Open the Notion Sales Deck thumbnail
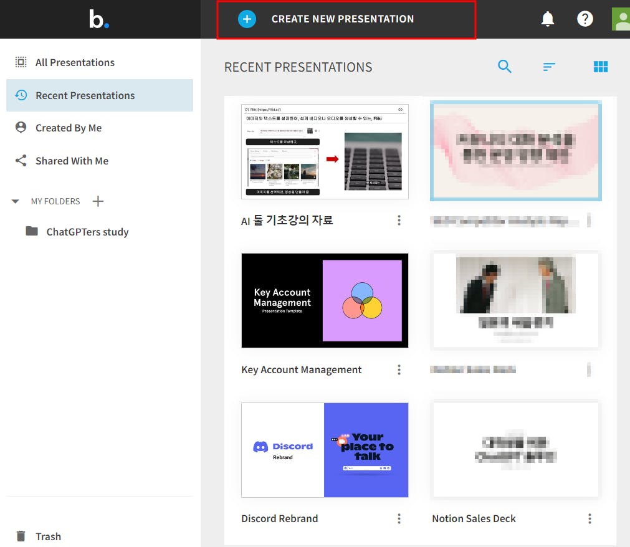Screen dimensions: 630x547 pyautogui.click(x=515, y=450)
